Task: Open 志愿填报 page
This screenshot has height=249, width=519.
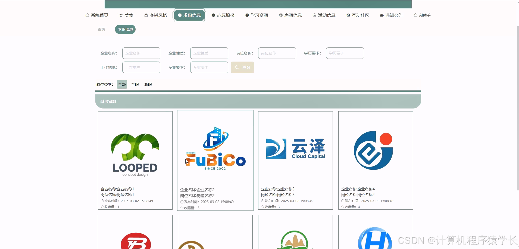Action: point(223,15)
